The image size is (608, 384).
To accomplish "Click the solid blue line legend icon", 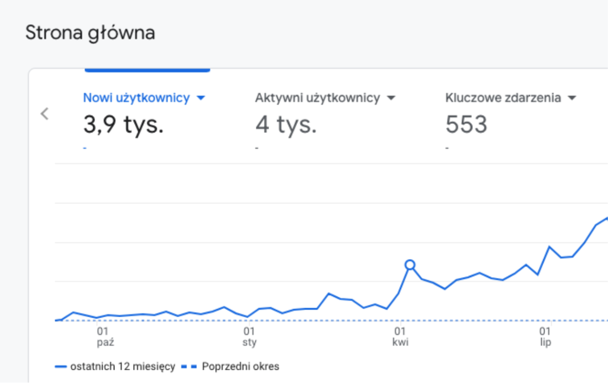I will point(61,366).
